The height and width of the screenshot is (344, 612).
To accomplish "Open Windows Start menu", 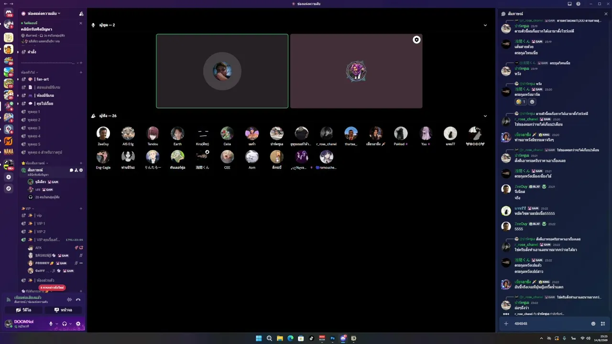I will (x=259, y=338).
